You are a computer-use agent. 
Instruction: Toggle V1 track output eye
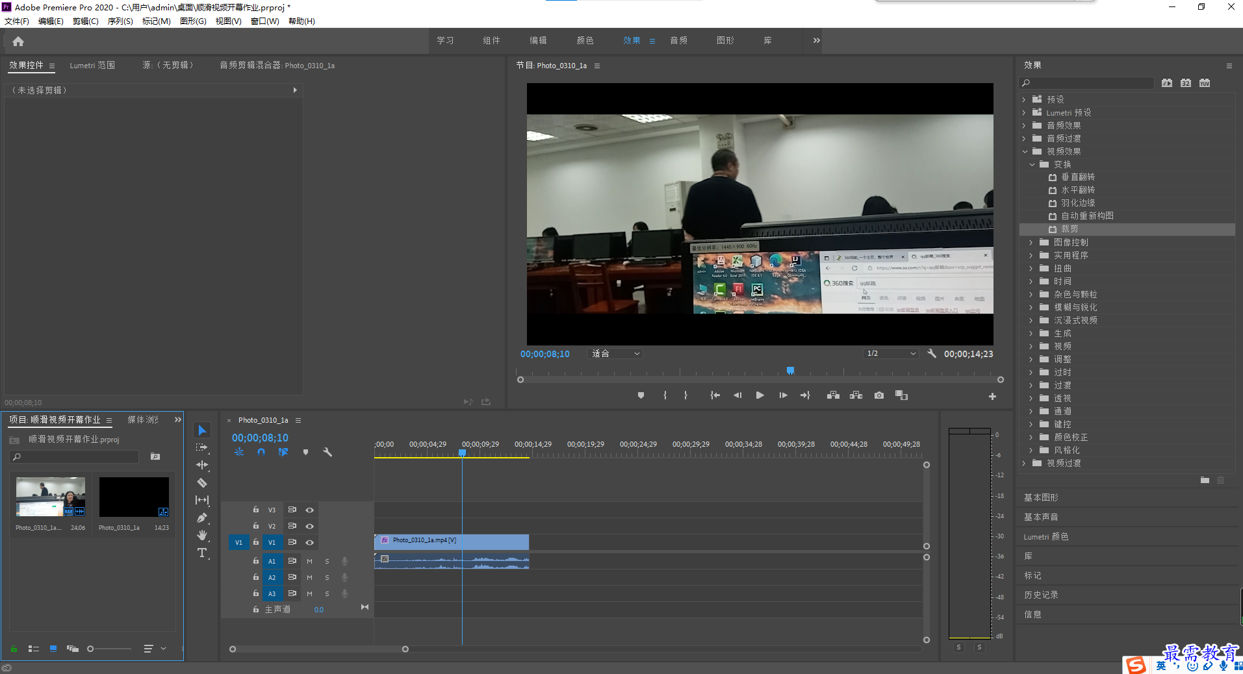click(310, 543)
